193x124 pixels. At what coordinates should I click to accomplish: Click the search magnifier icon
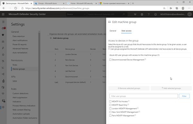coord(124,14)
